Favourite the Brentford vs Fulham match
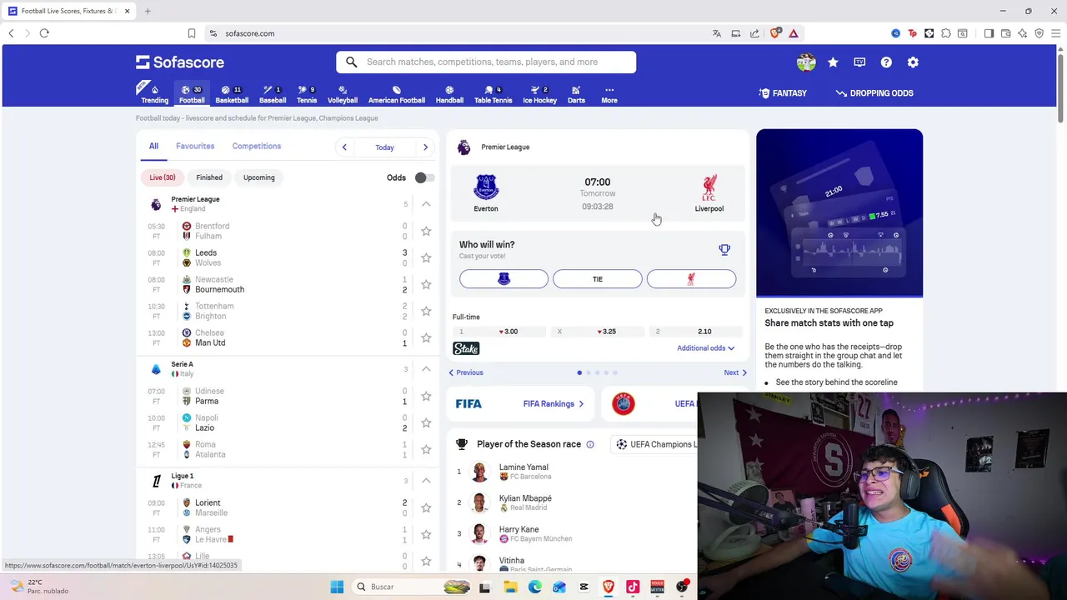Image resolution: width=1067 pixels, height=600 pixels. point(426,231)
